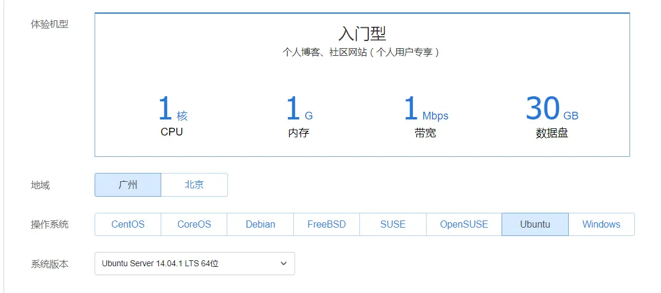Choose FreeBSD as the operating system
This screenshot has width=661, height=293.
click(x=327, y=225)
